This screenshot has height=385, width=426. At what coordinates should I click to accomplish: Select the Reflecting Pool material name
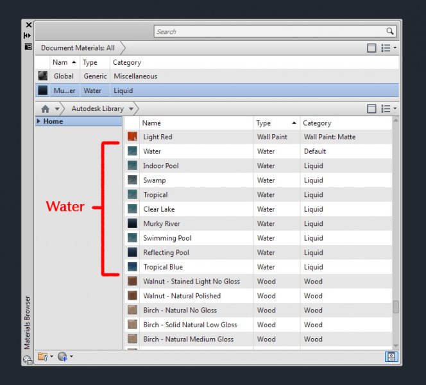[x=166, y=253]
